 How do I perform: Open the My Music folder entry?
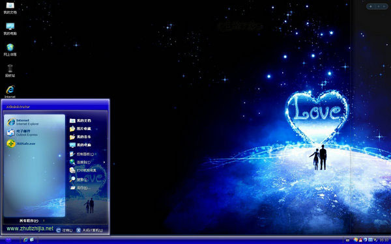pyautogui.click(x=80, y=137)
